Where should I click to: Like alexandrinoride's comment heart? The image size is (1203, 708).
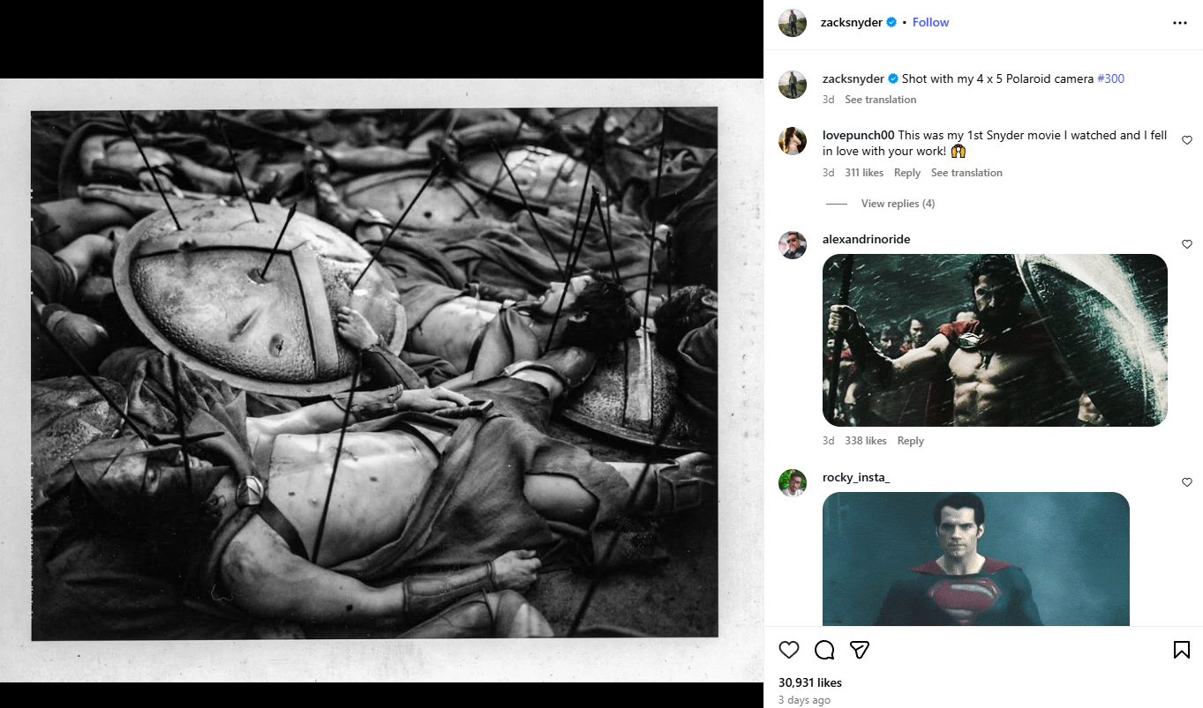coord(1186,244)
